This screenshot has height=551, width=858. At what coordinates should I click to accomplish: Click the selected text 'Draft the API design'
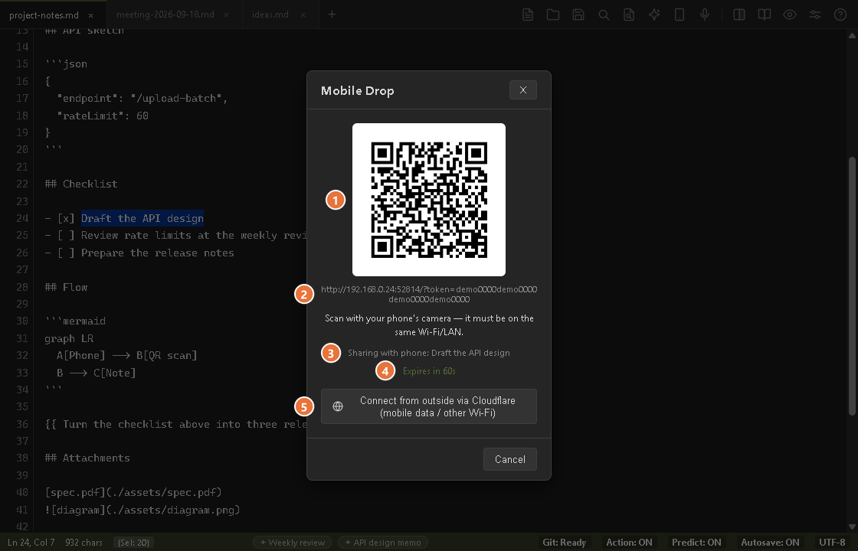pos(142,218)
